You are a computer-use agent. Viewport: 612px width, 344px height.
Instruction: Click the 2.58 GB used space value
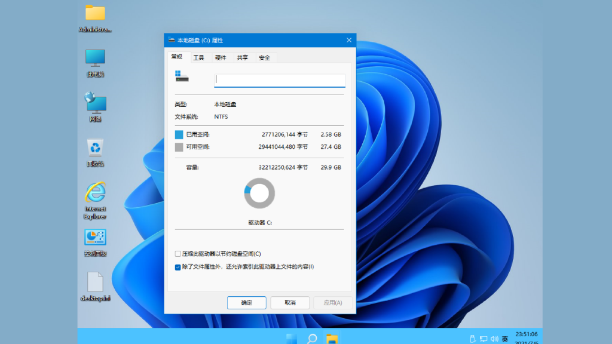(x=331, y=134)
